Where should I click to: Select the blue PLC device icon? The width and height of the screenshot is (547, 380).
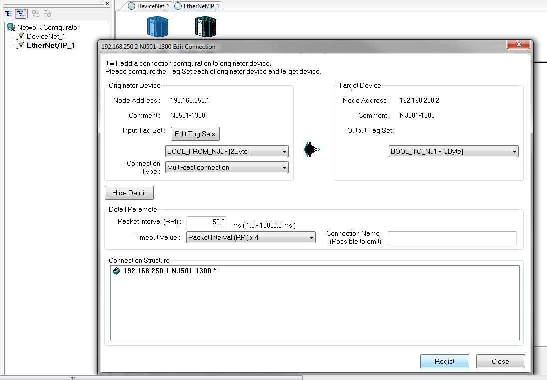[x=158, y=26]
